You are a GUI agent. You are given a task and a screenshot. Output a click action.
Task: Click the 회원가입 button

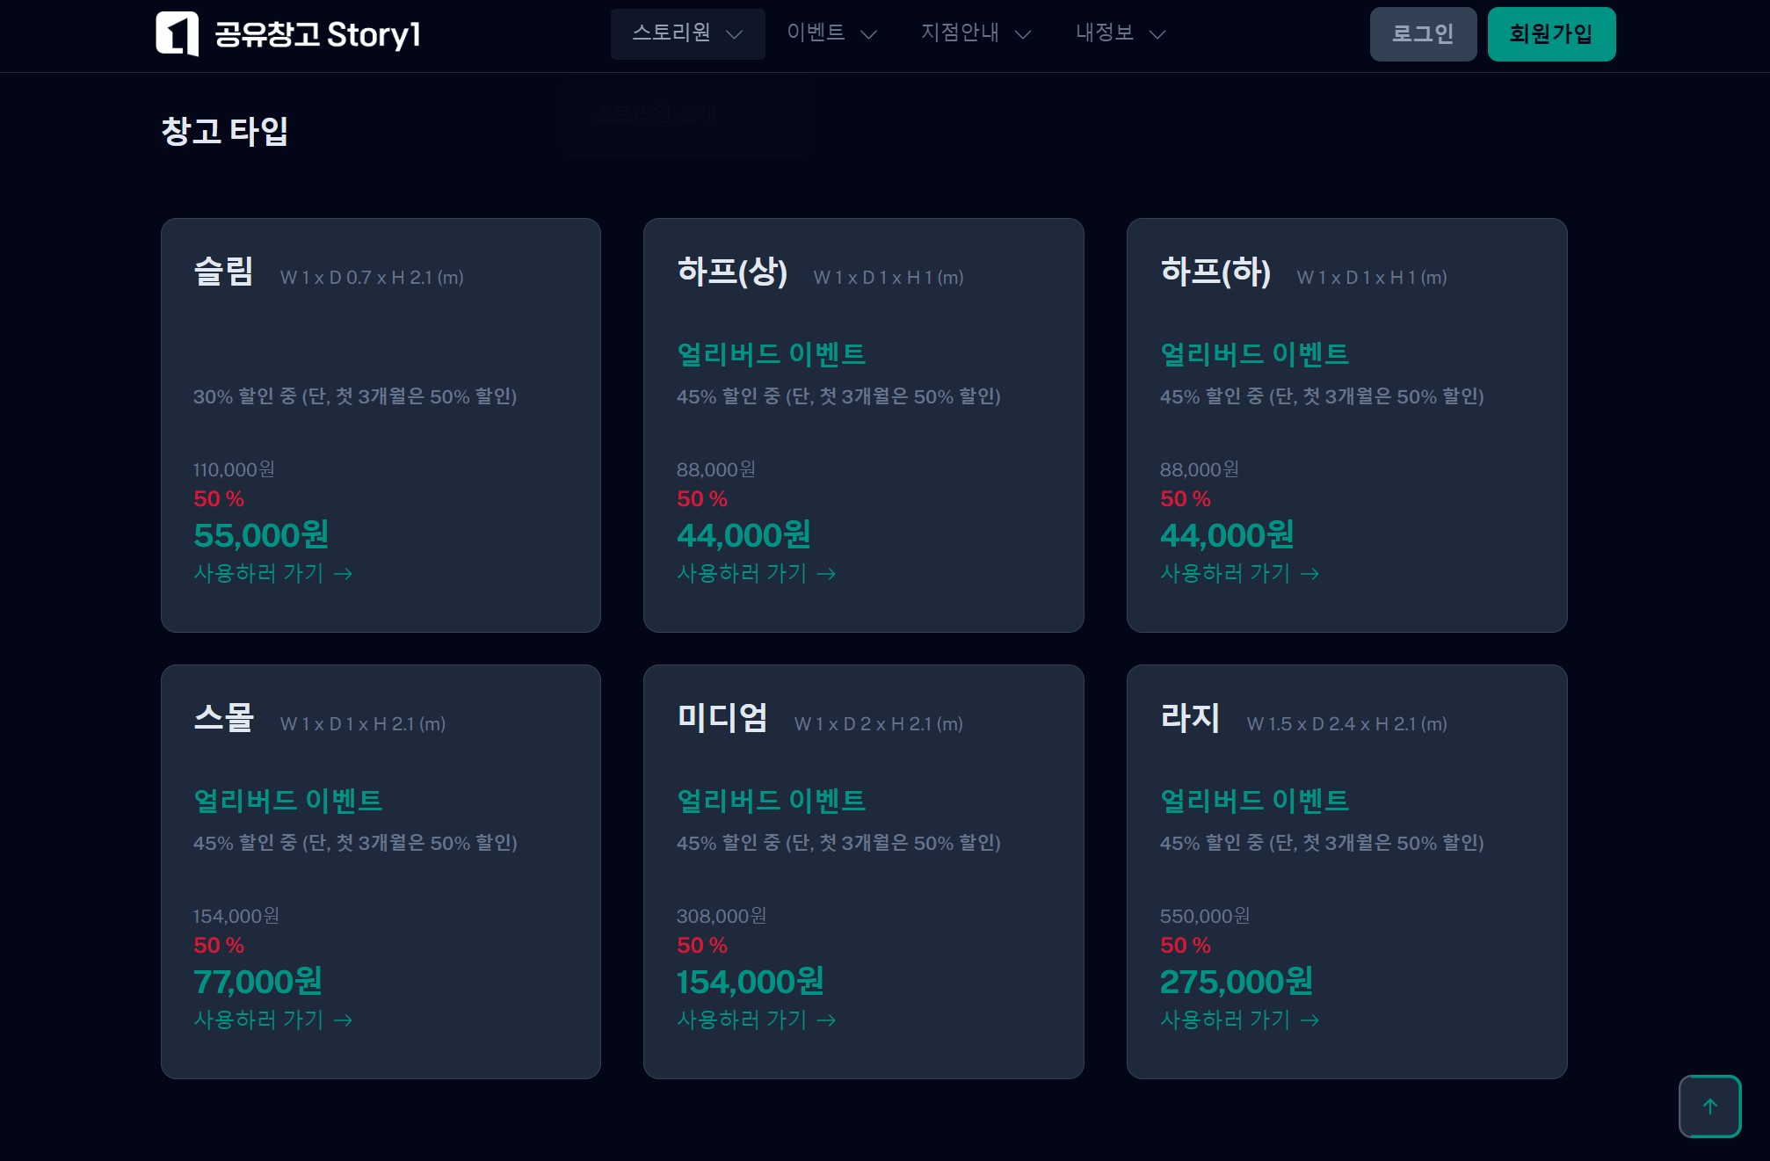(x=1550, y=34)
